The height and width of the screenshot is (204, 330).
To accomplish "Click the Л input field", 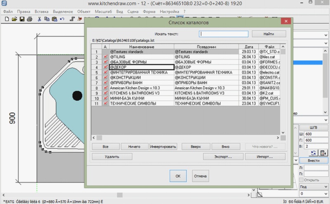I will click(316, 168).
